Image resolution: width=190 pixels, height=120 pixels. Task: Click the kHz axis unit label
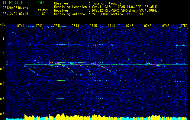click(x=3, y=24)
